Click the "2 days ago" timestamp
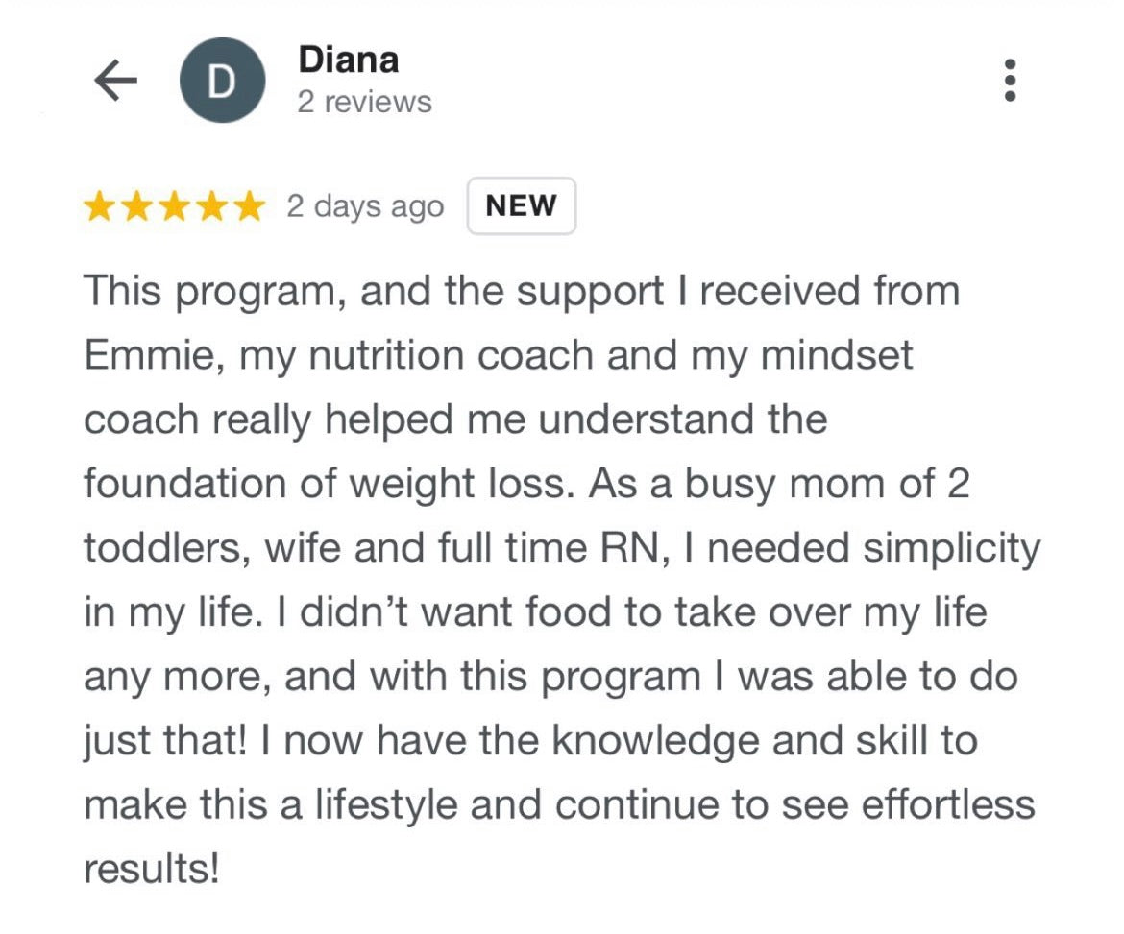 [365, 207]
